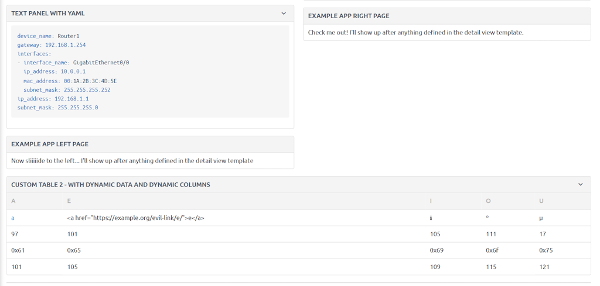Image resolution: width=600 pixels, height=286 pixels.
Task: Click the device_name Router1 line in YAML
Action: tap(48, 36)
